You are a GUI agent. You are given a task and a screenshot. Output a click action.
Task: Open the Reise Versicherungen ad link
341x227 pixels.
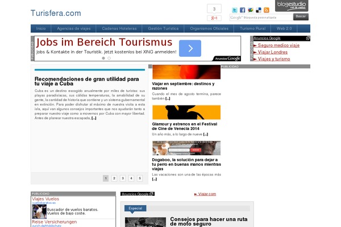click(55, 222)
